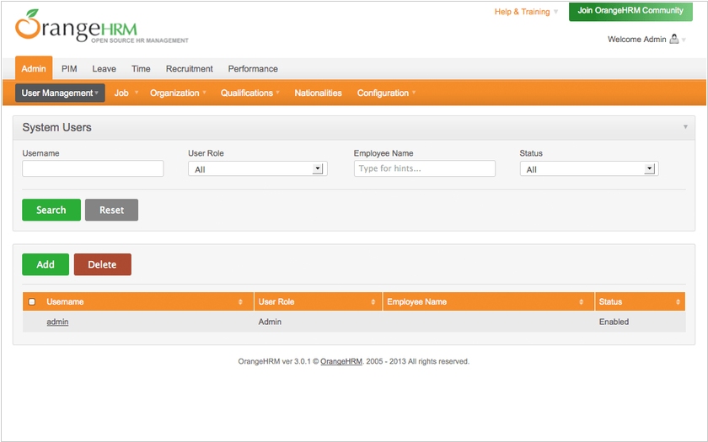Open the admin username link
Viewport: 708px width, 442px height.
click(57, 322)
